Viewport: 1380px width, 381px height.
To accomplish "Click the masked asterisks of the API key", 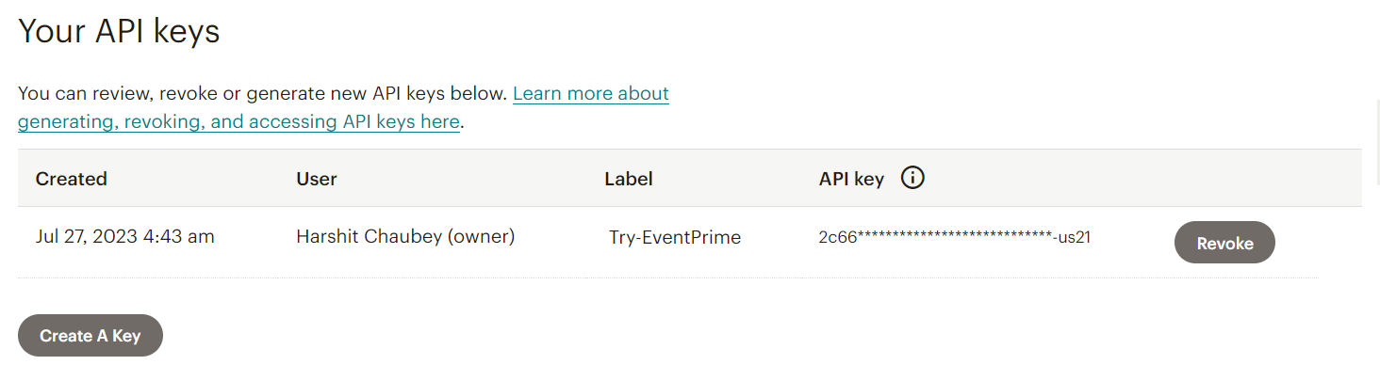I will tap(954, 237).
